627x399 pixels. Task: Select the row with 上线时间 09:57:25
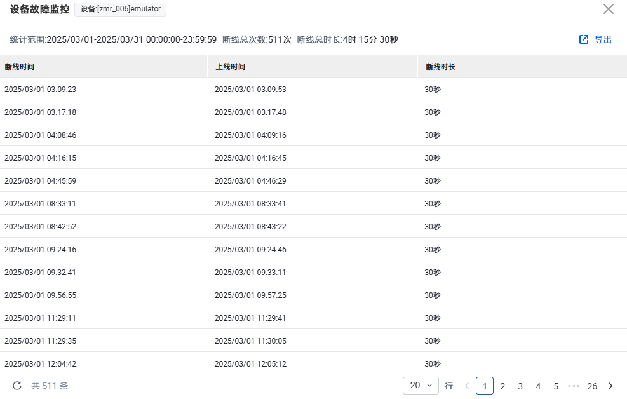click(x=250, y=295)
